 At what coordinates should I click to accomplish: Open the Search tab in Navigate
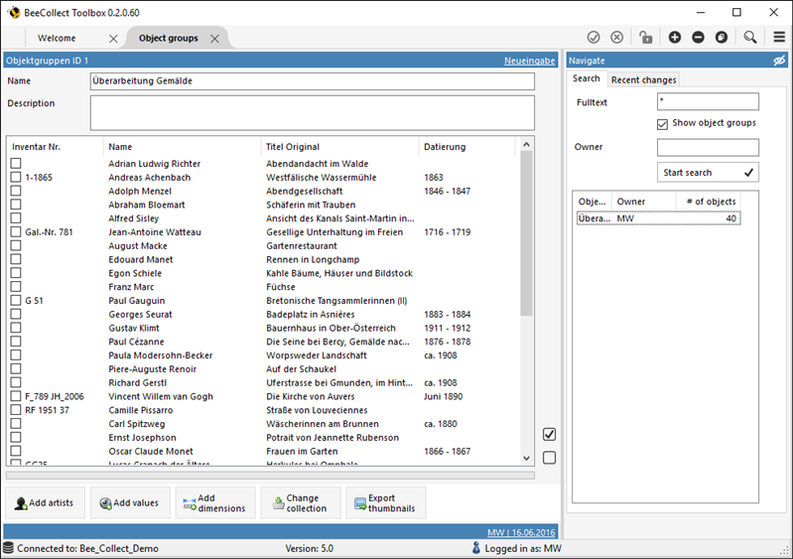587,78
